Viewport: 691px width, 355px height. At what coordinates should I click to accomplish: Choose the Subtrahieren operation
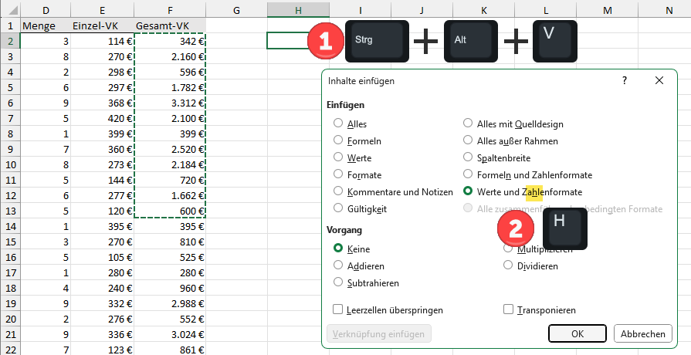338,282
